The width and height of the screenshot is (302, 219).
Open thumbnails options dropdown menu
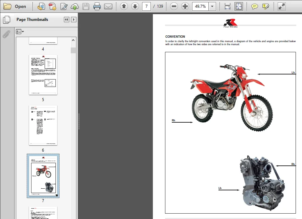pyautogui.click(x=20, y=32)
